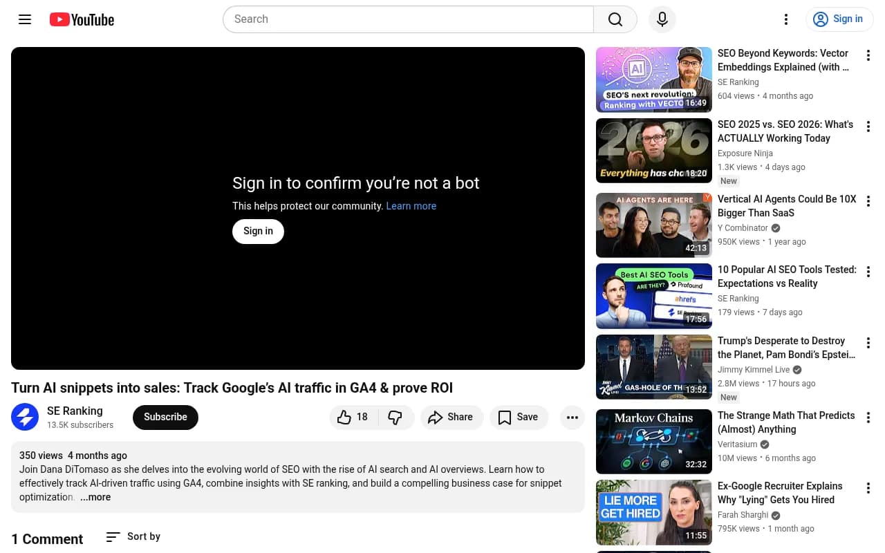Image resolution: width=885 pixels, height=553 pixels.
Task: Start voice search with microphone icon
Action: click(x=662, y=19)
